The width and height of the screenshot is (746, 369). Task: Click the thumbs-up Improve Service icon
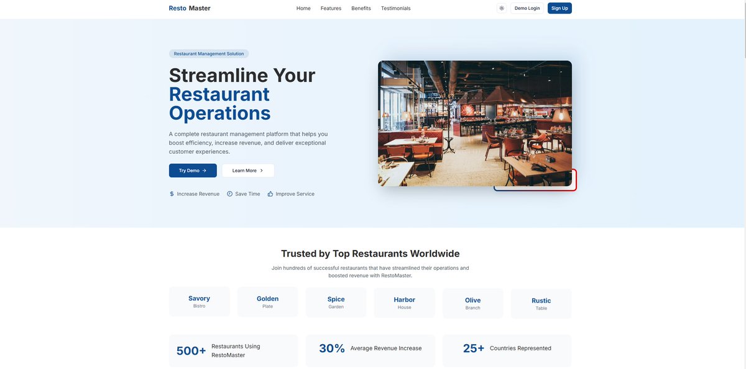[270, 194]
